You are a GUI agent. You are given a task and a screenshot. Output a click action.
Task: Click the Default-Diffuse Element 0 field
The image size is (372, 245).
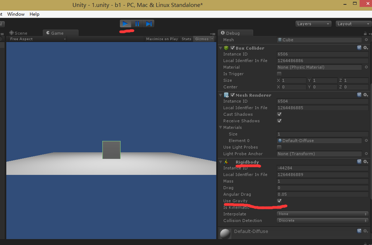[x=319, y=141]
